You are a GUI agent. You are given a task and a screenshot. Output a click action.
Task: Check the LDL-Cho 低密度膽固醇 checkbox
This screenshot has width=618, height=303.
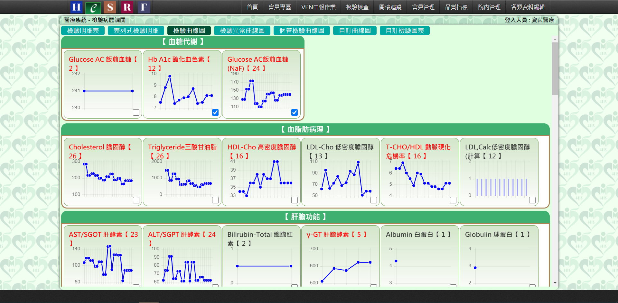click(374, 200)
